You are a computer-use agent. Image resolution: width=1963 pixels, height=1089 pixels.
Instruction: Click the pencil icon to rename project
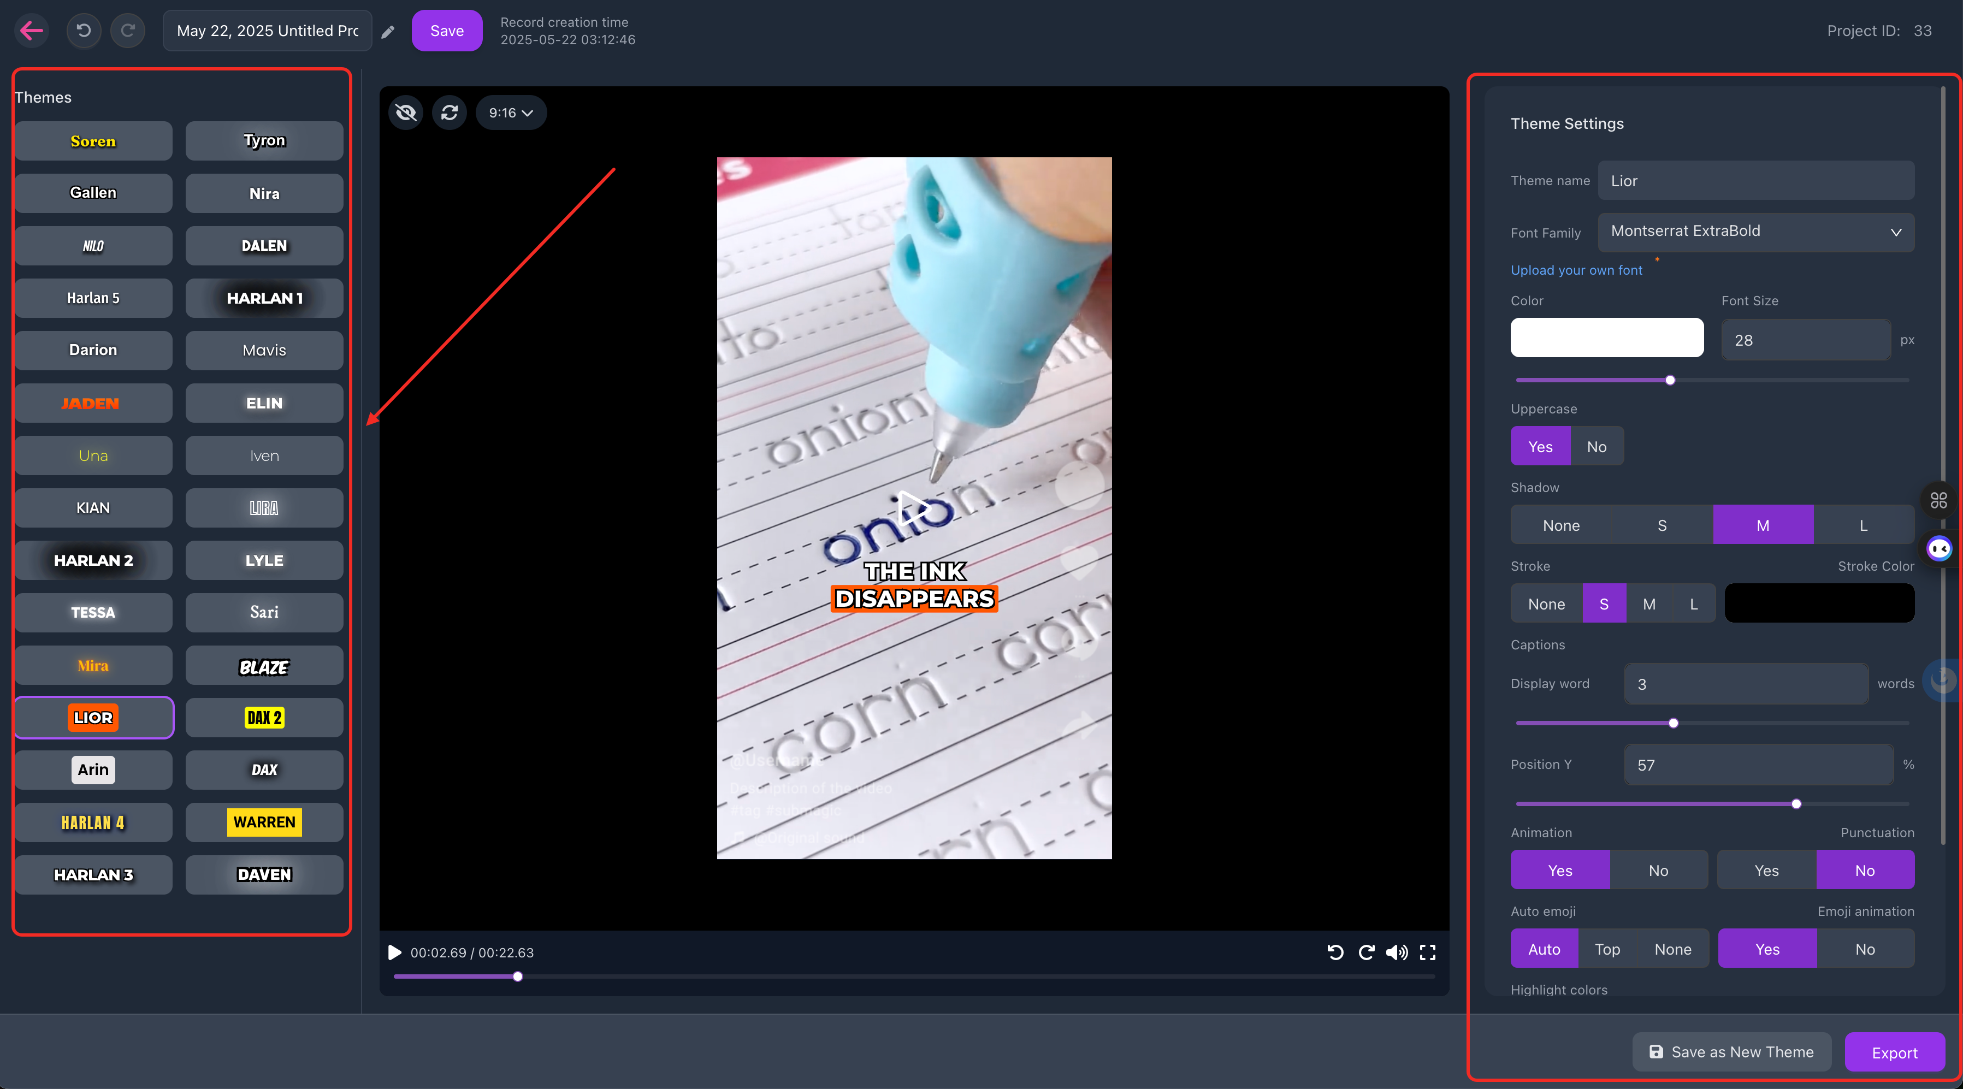388,31
